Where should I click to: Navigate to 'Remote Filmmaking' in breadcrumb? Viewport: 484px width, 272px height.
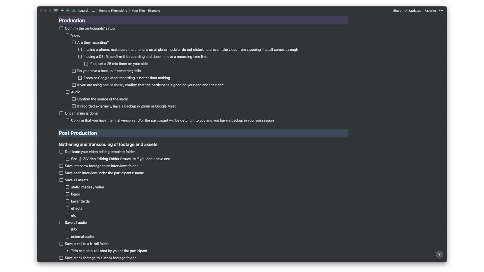[x=113, y=11]
